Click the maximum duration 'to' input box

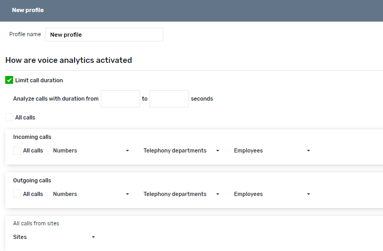tap(169, 99)
